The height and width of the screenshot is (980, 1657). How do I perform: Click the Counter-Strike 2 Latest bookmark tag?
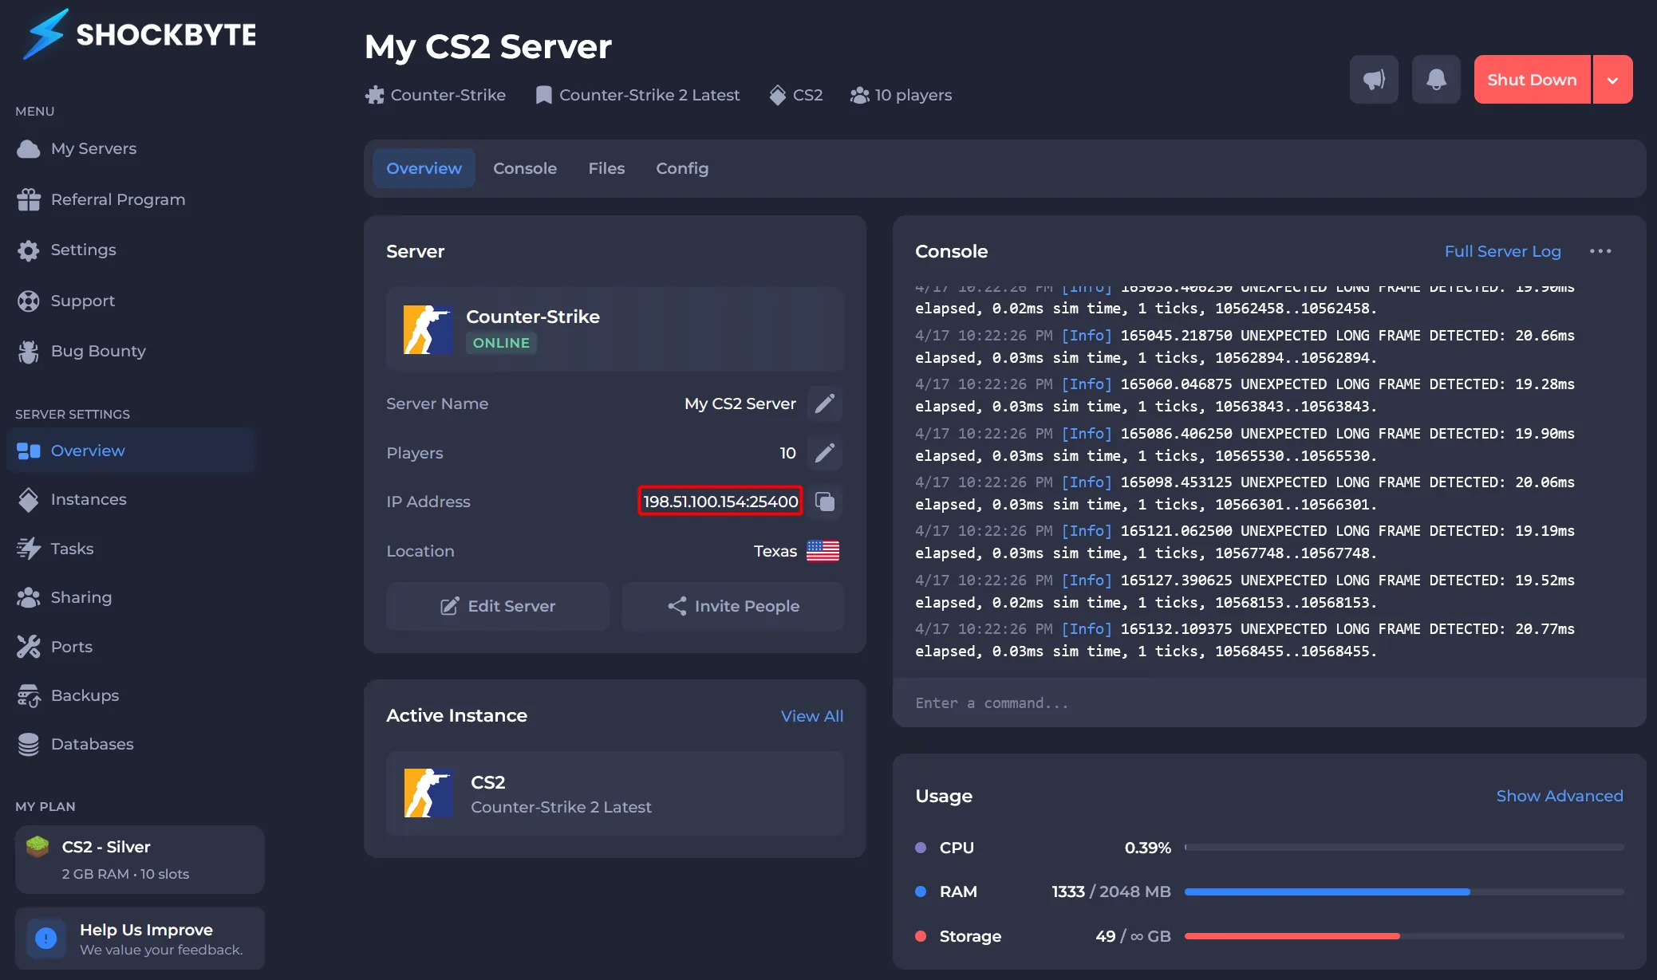coord(637,95)
